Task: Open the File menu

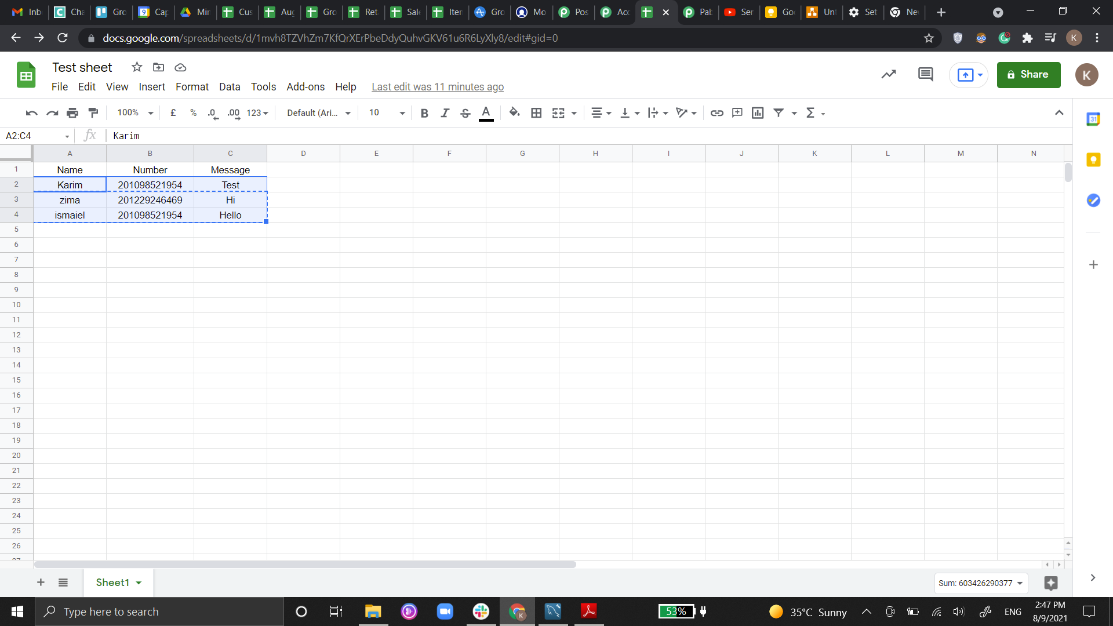Action: coord(60,87)
